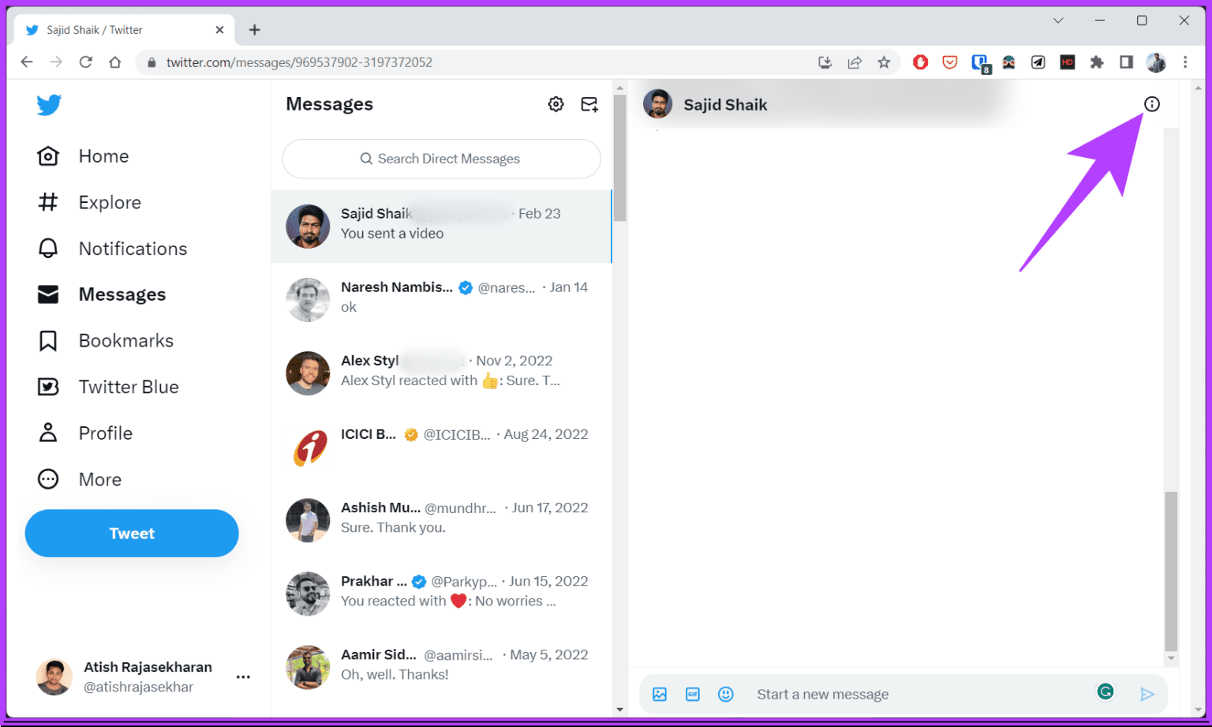The height and width of the screenshot is (727, 1212).
Task: Compose a new message envelope icon
Action: pyautogui.click(x=589, y=104)
